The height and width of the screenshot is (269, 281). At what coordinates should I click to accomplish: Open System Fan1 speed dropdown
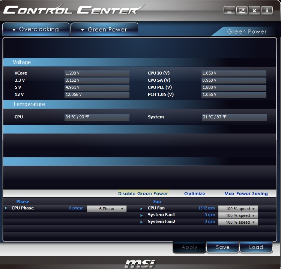pos(238,215)
